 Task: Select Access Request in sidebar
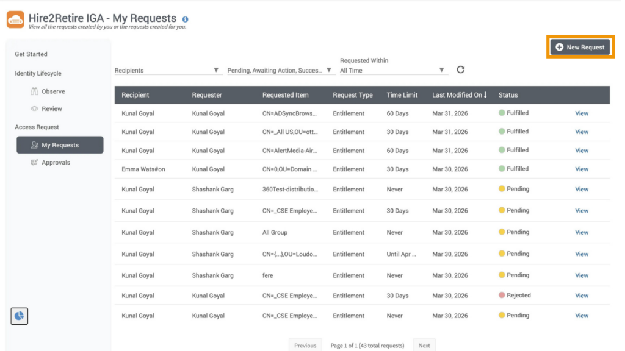37,127
